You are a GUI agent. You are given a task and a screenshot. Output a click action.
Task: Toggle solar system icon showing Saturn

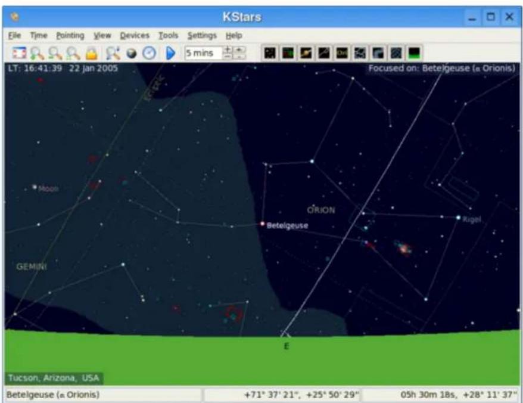tap(306, 52)
